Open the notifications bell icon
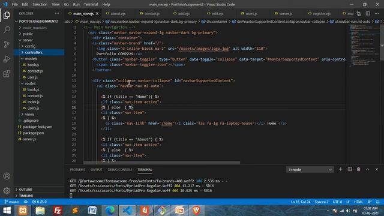 [378, 202]
